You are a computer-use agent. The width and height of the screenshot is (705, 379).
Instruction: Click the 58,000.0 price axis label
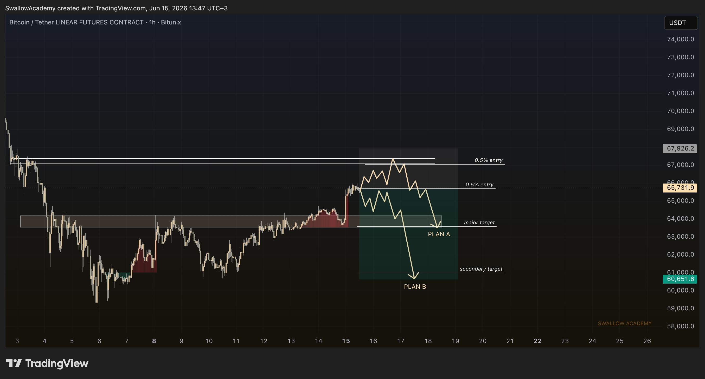pos(680,326)
